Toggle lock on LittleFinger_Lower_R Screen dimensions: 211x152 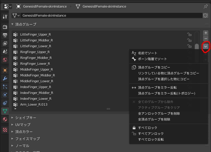pos(189,46)
